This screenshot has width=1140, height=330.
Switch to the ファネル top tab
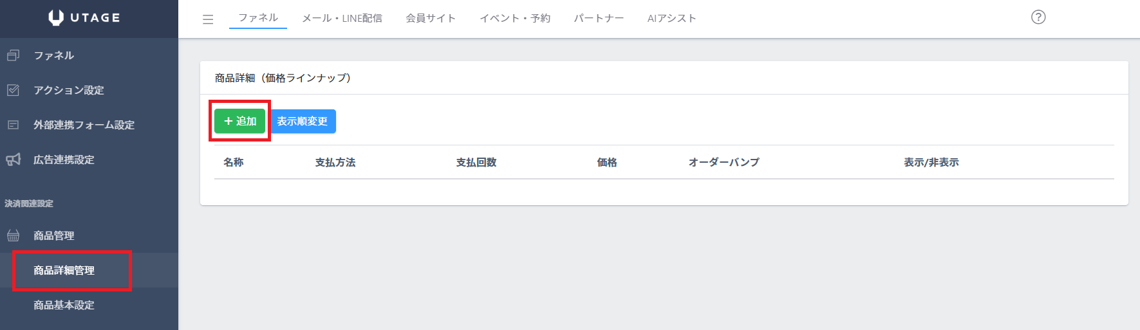pos(258,18)
